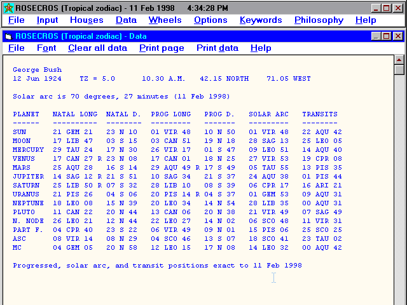Open the Wheels menu
407x305 pixels.
(x=165, y=20)
